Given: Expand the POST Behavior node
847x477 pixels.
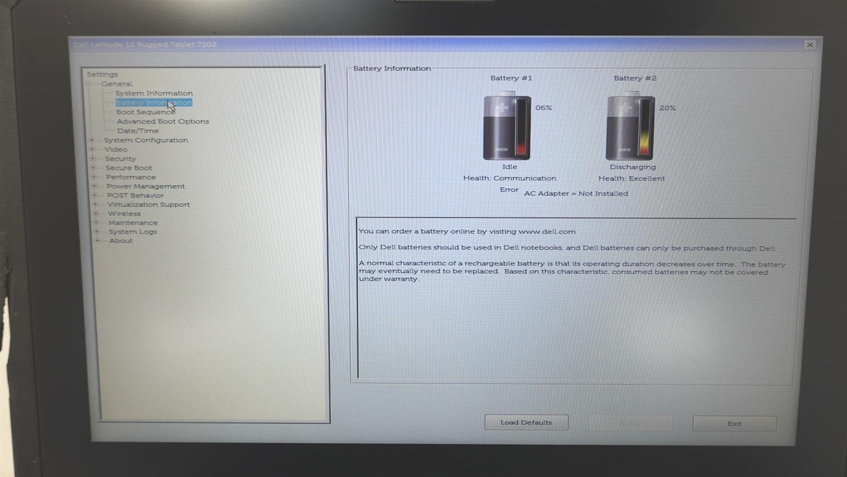Looking at the screenshot, I should [95, 195].
